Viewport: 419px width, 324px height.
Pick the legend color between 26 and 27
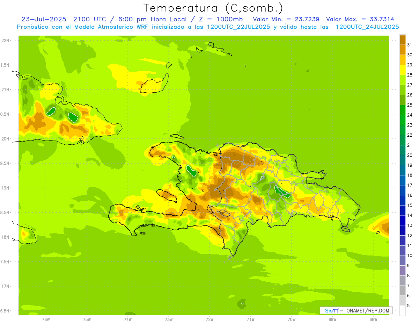pos(403,90)
